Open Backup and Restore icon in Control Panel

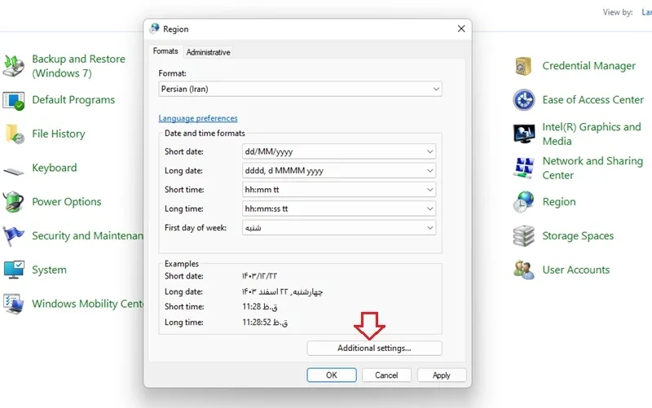coord(14,66)
